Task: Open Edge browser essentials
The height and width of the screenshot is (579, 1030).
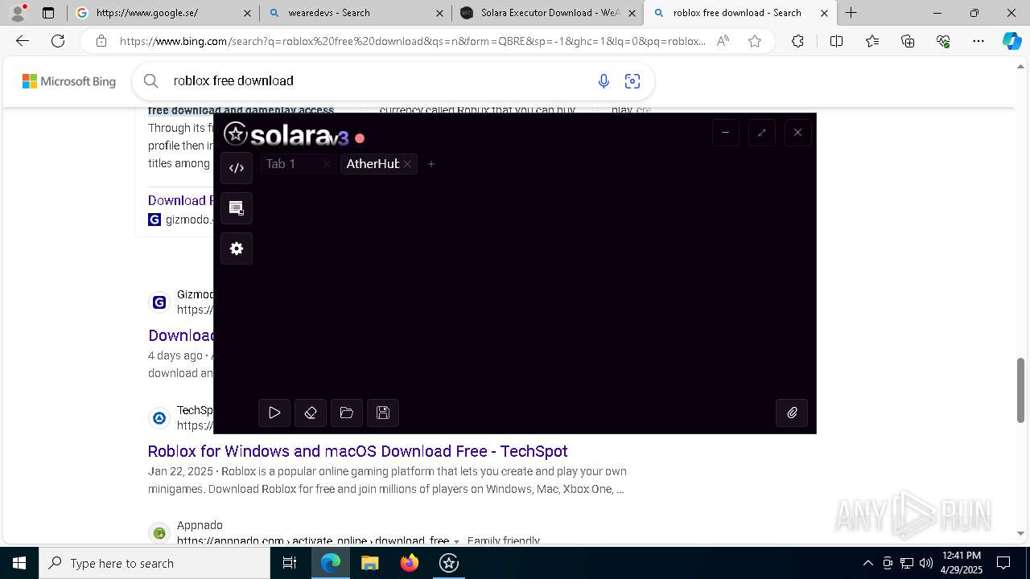Action: (943, 41)
